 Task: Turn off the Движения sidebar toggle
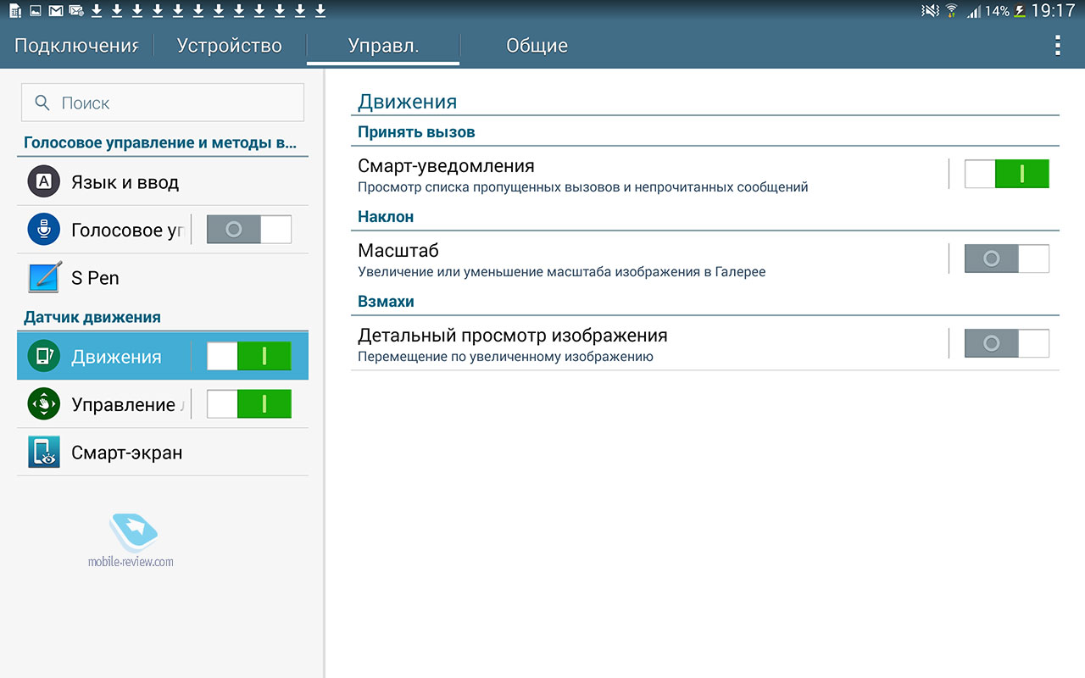pos(249,356)
